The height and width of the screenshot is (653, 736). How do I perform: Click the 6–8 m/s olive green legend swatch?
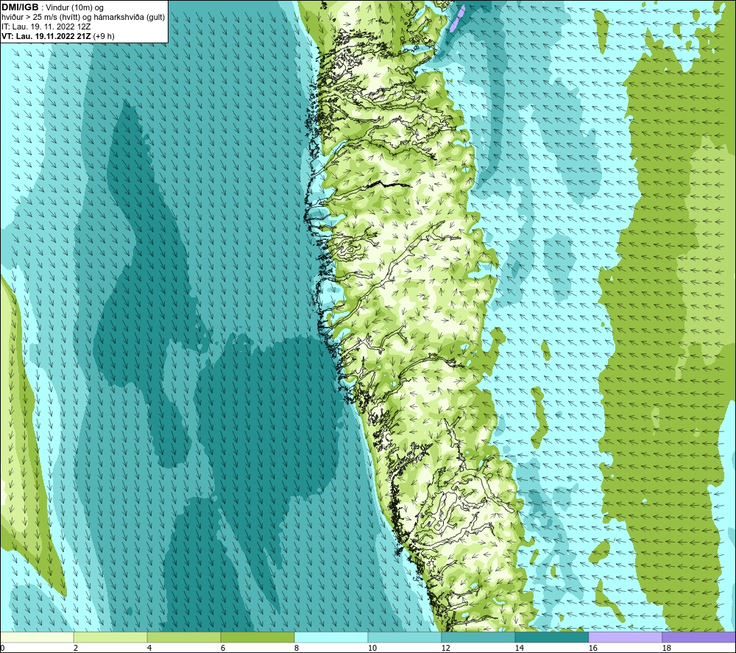point(257,637)
